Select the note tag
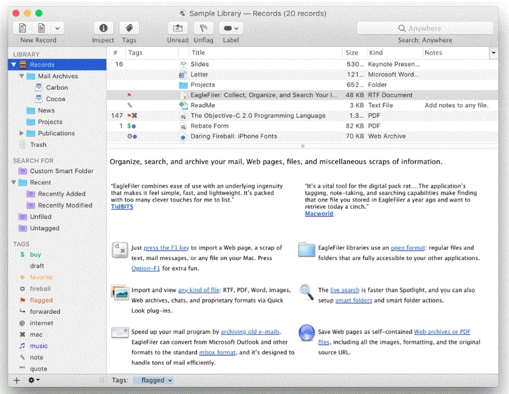Screen dimensions: 509x394 [x=36, y=357]
